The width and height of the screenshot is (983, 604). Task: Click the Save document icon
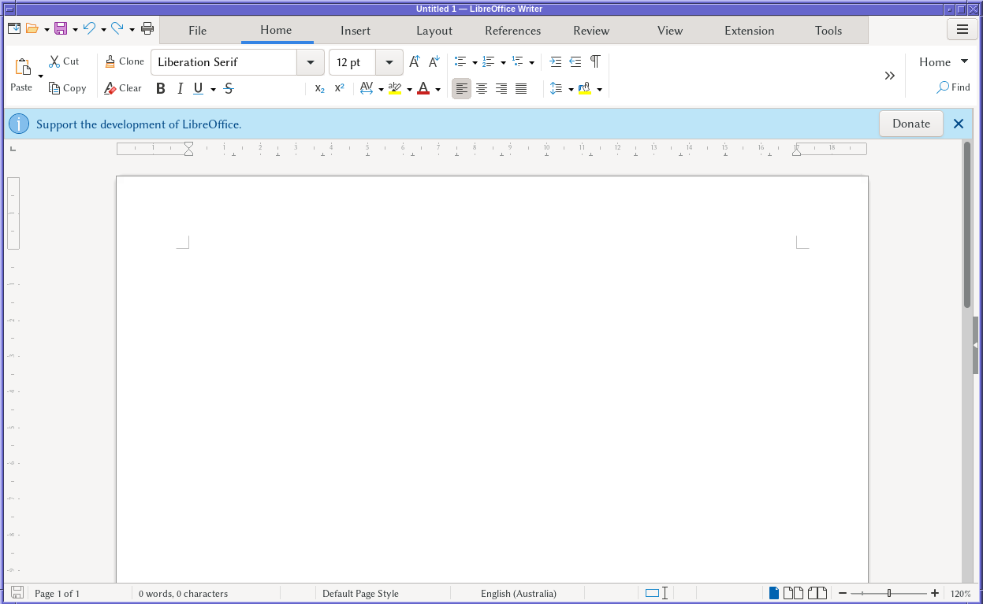pyautogui.click(x=61, y=29)
